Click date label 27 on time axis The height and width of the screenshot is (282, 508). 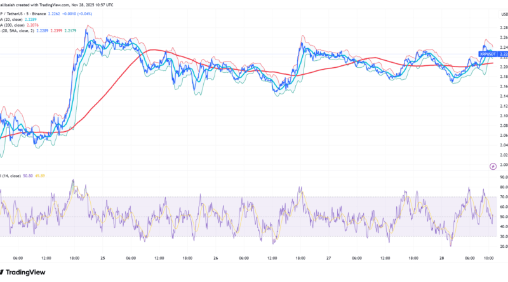(x=330, y=258)
